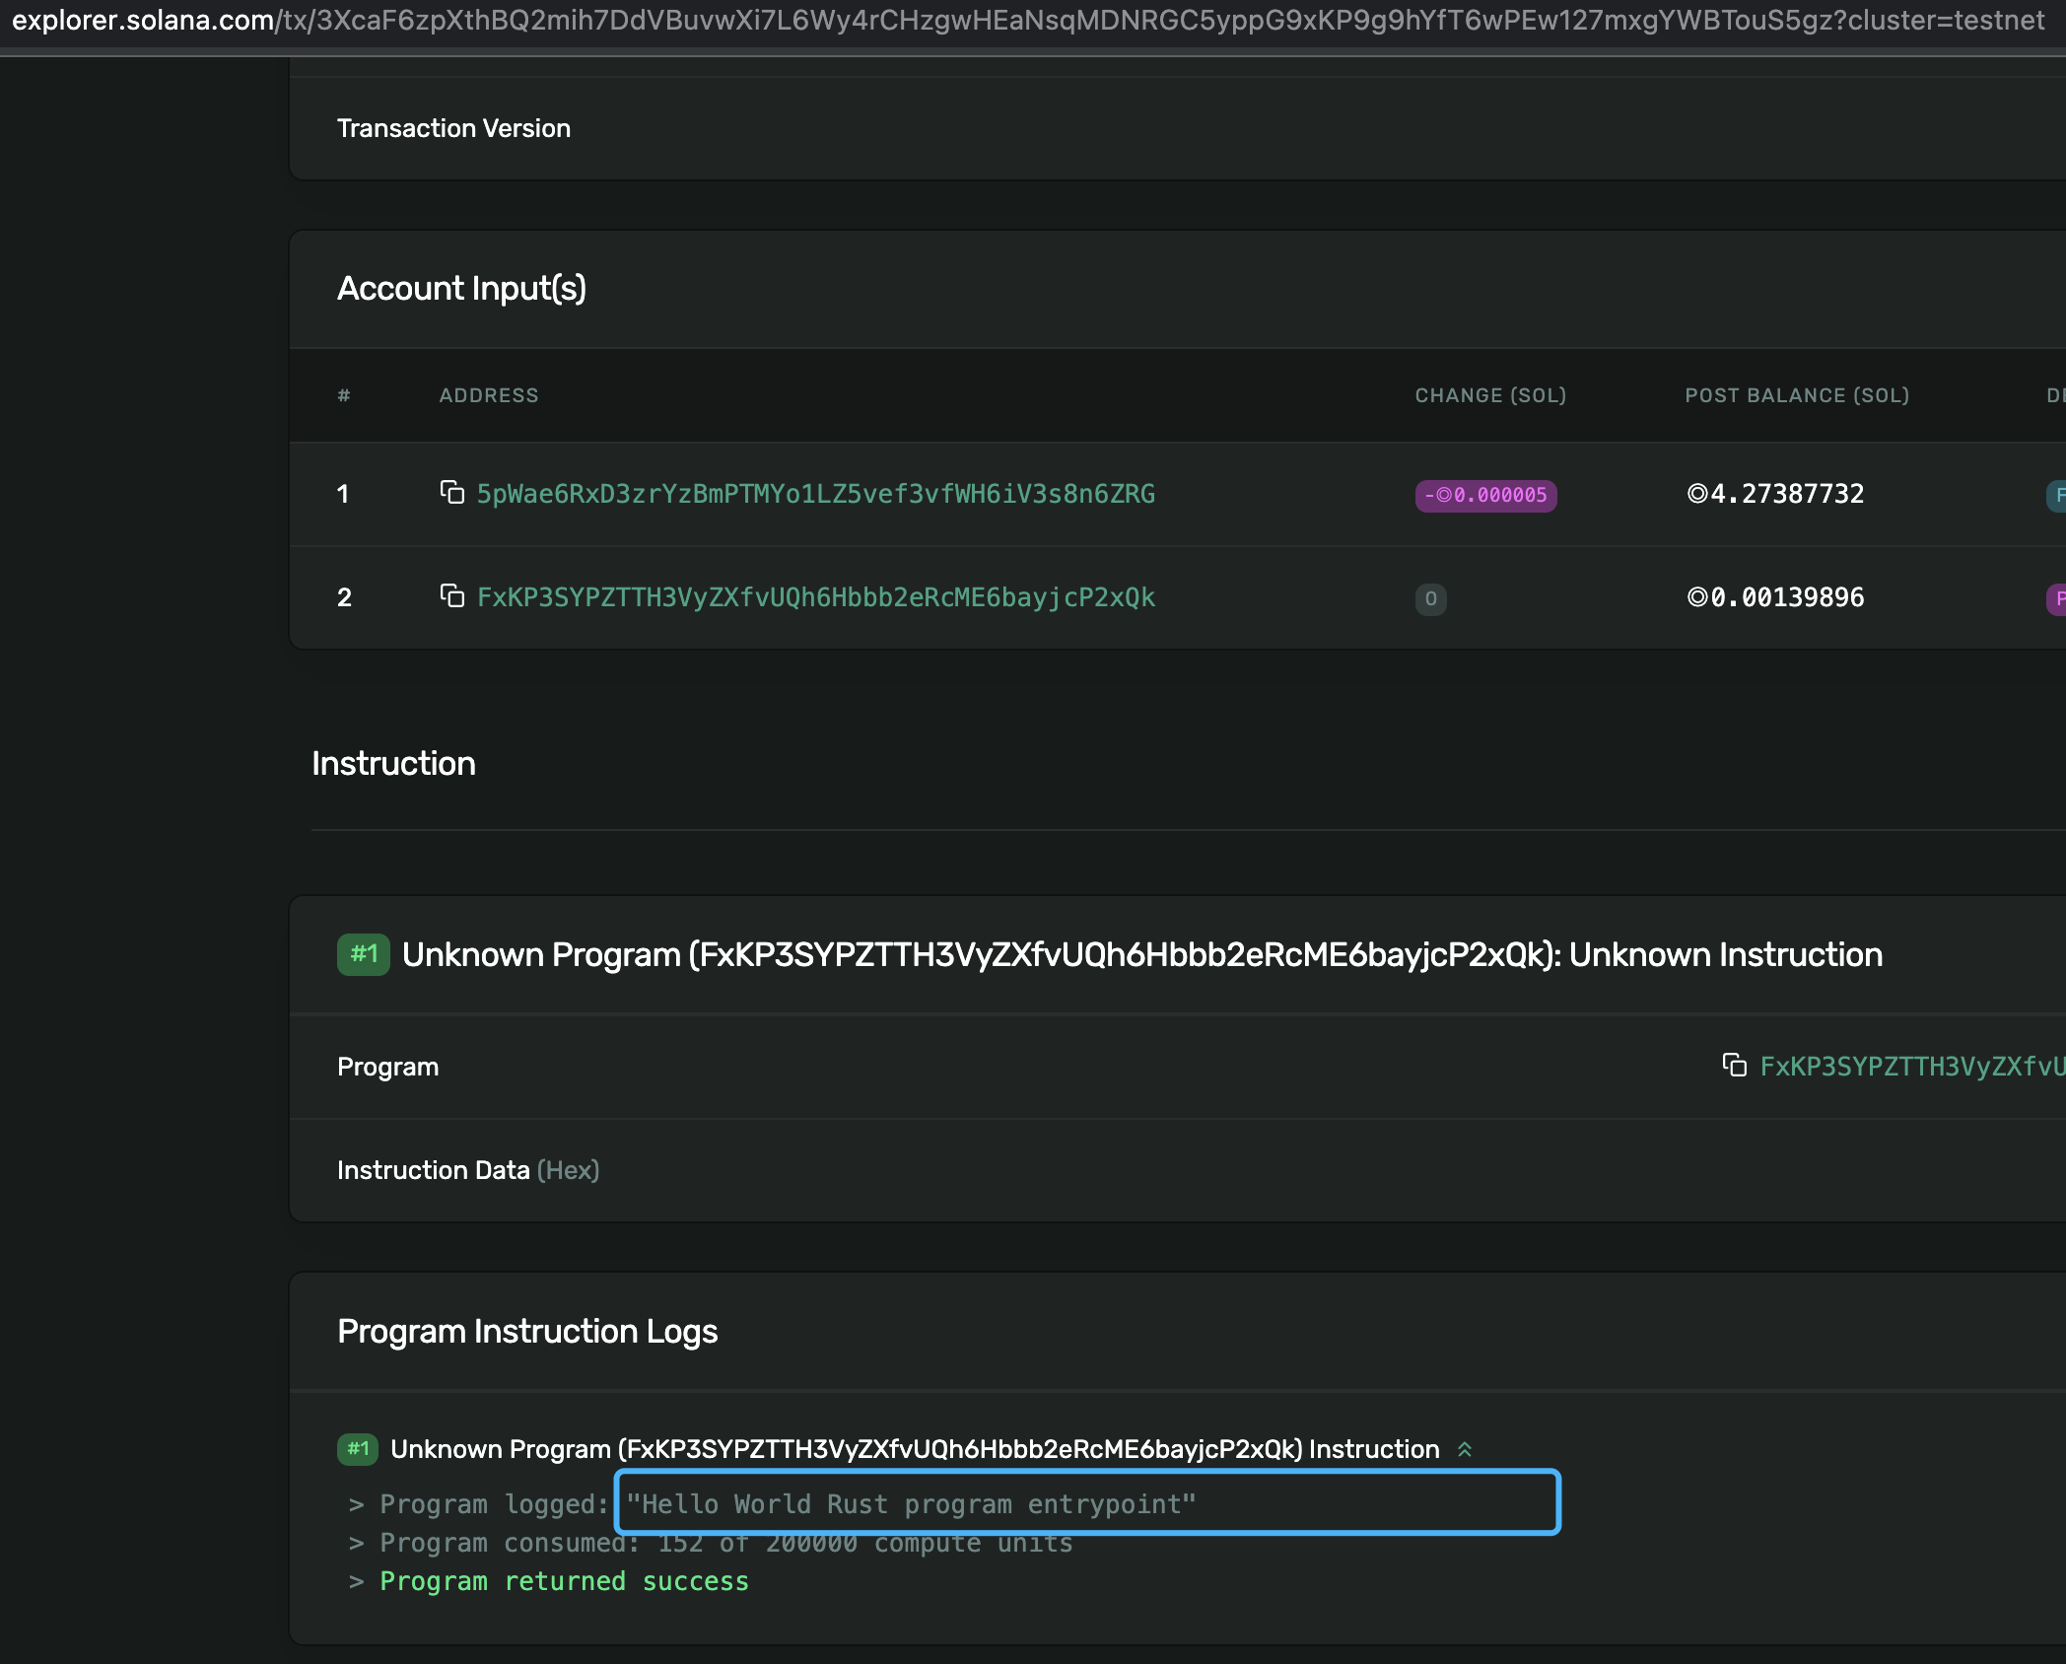Image resolution: width=2066 pixels, height=1664 pixels.
Task: Open account 5pWae6RxD3zrYzBmPTMYo1LZ5vef3vfWH6iV3s8n6ZRG
Action: (815, 494)
